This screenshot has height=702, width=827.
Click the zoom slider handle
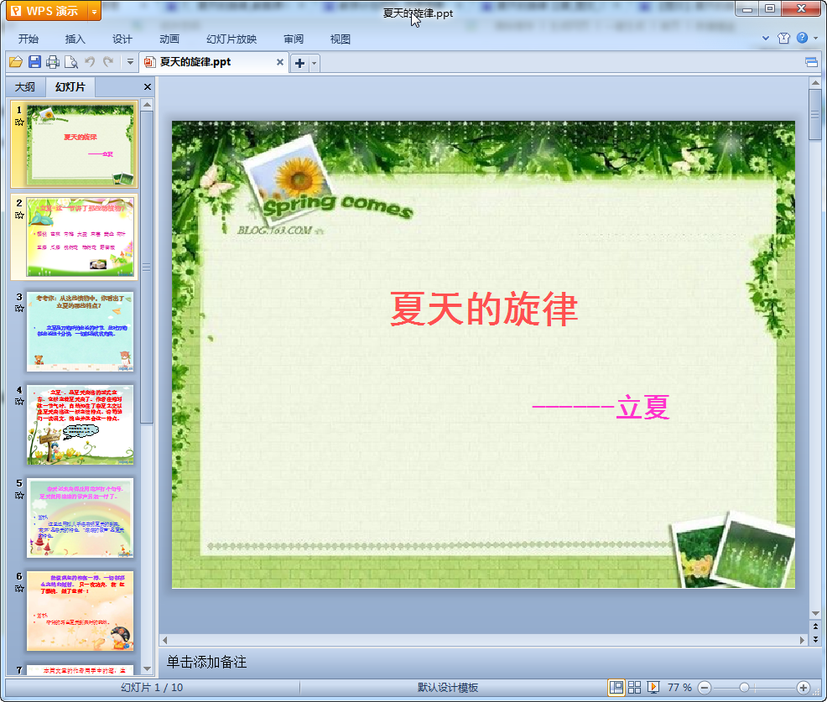(744, 688)
